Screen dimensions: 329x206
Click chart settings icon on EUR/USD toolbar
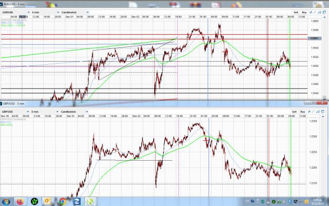click(320, 13)
